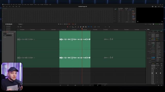Select the edit selection tool
Image resolution: width=165 pixels, height=92 pixels.
point(73,27)
